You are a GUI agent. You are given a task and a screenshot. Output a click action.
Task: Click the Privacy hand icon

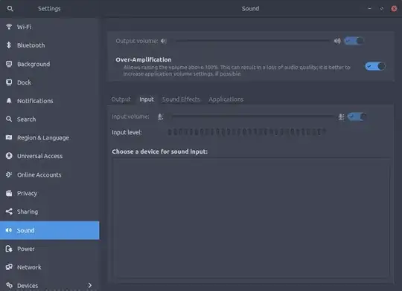[x=9, y=193]
